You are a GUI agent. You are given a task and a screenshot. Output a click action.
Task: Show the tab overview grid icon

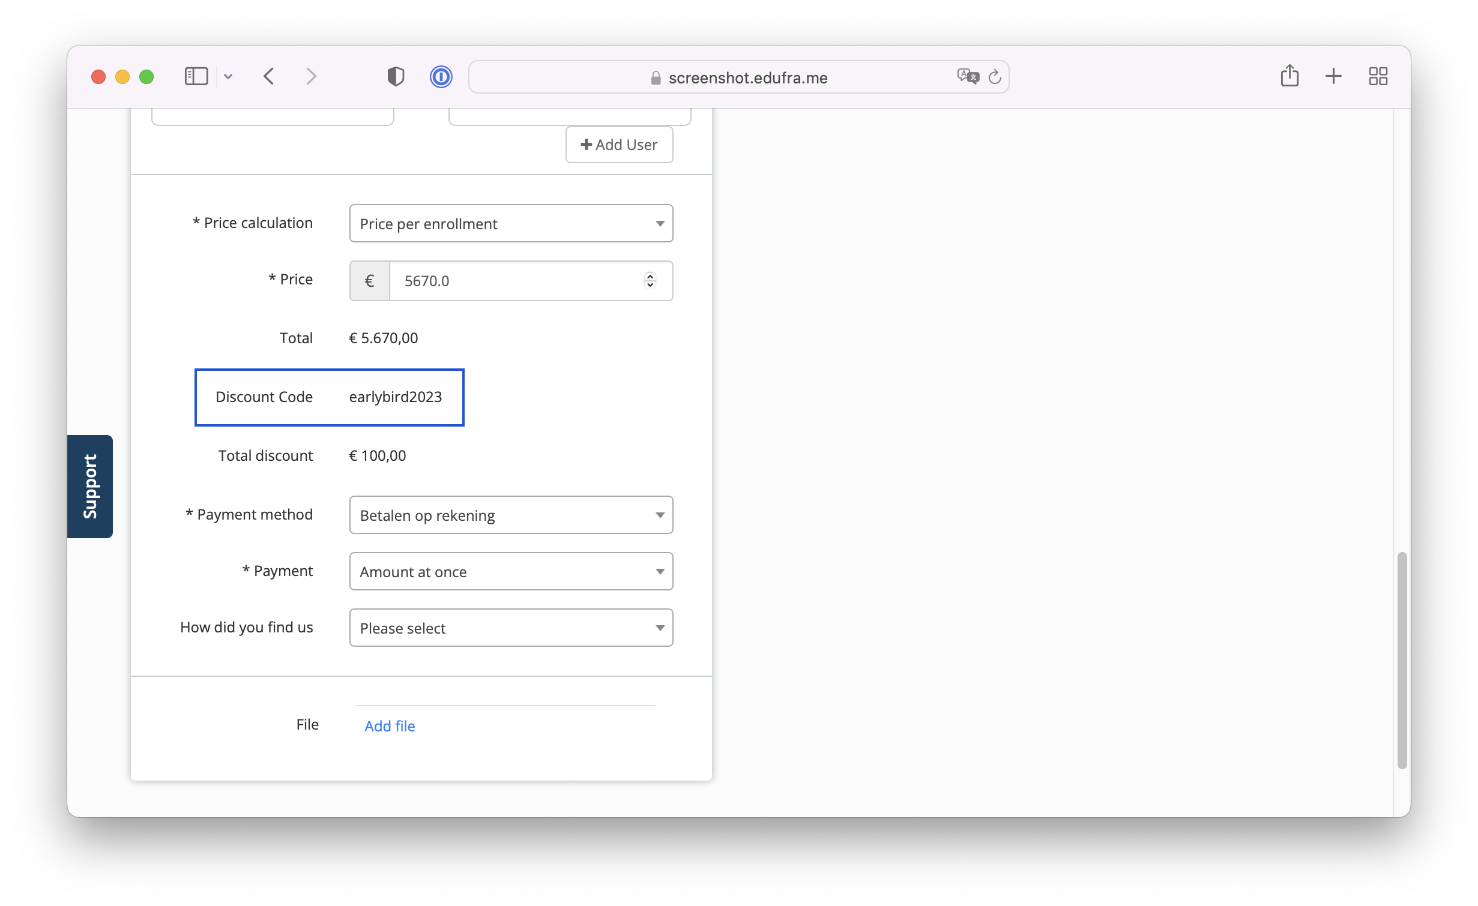pyautogui.click(x=1378, y=76)
